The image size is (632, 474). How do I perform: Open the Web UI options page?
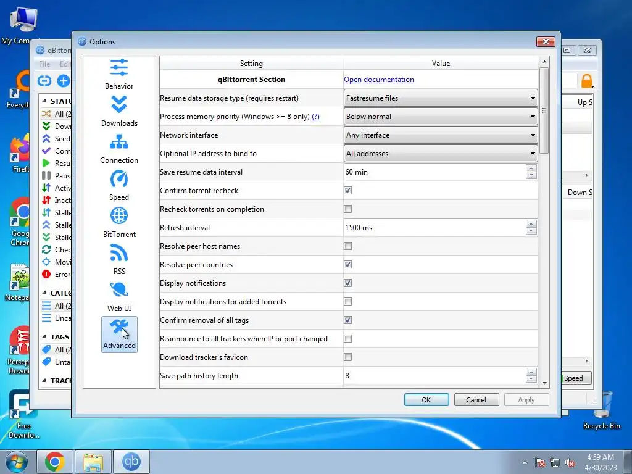(x=119, y=297)
